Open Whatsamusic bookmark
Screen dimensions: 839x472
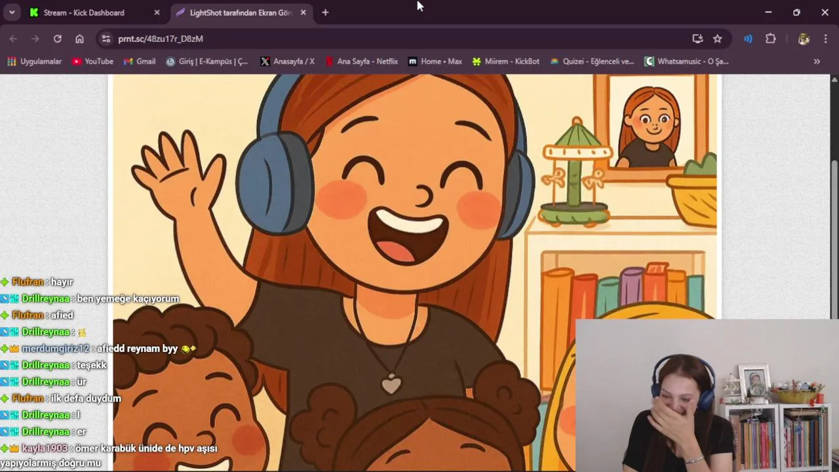(x=686, y=61)
